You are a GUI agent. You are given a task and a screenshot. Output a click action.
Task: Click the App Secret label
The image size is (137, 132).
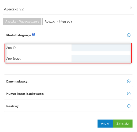point(13,59)
